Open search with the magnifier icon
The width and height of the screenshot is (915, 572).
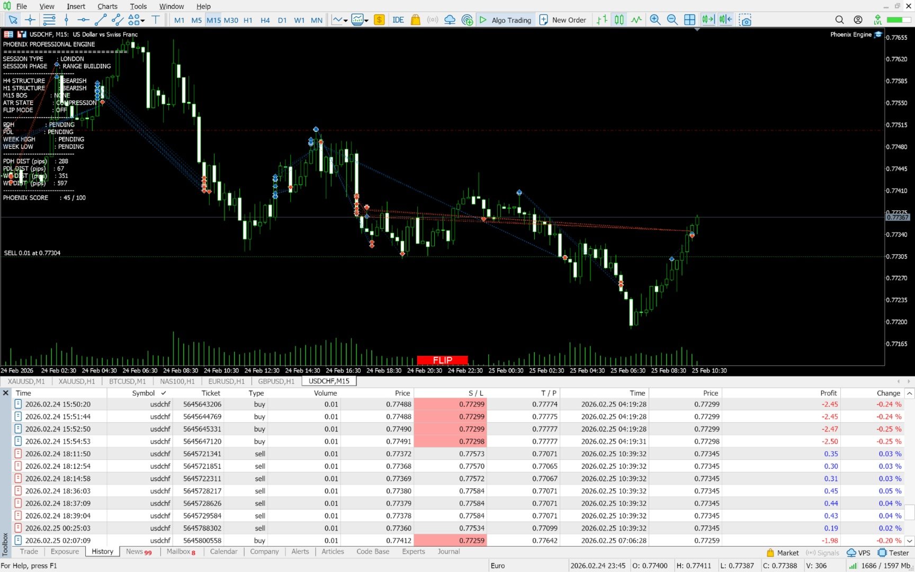click(839, 20)
